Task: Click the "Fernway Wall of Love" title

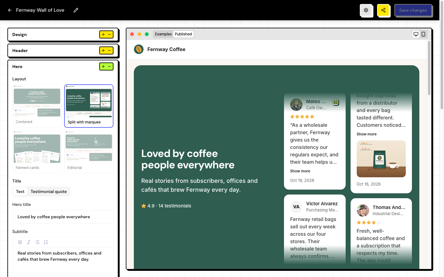Action: 40,10
